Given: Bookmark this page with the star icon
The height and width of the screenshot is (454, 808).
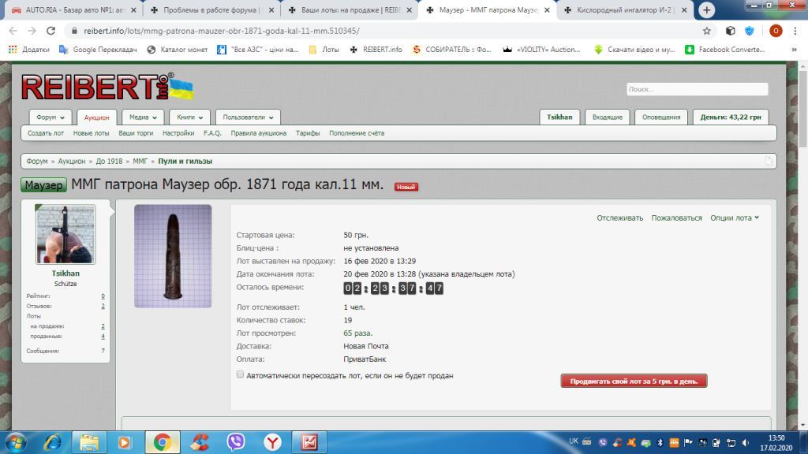Looking at the screenshot, I should pos(706,31).
